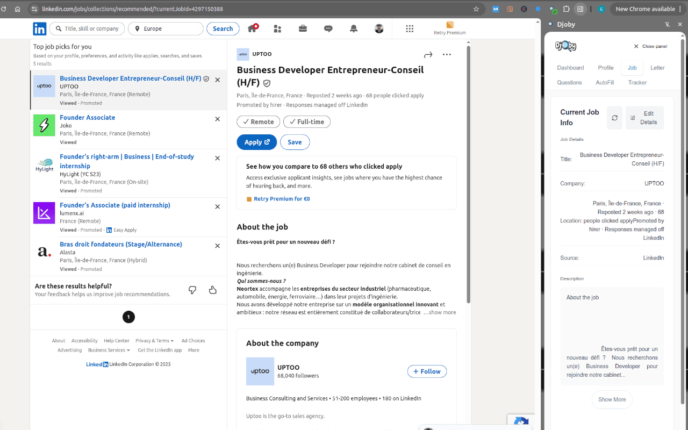Bookmark this page with the star icon

[476, 9]
